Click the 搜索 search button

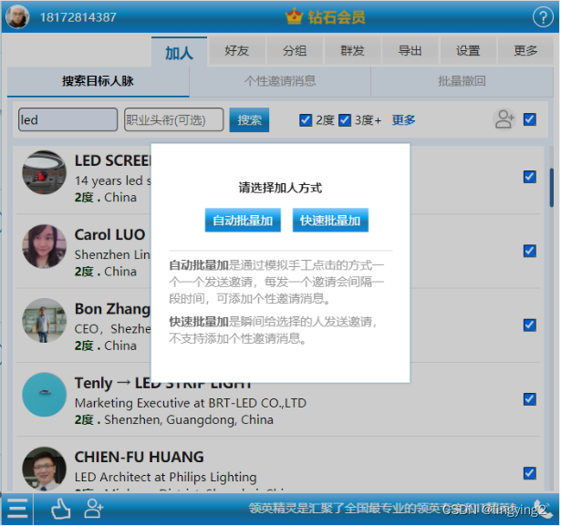[x=249, y=119]
